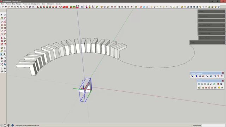Open the Extensions menu

tap(50, 4)
